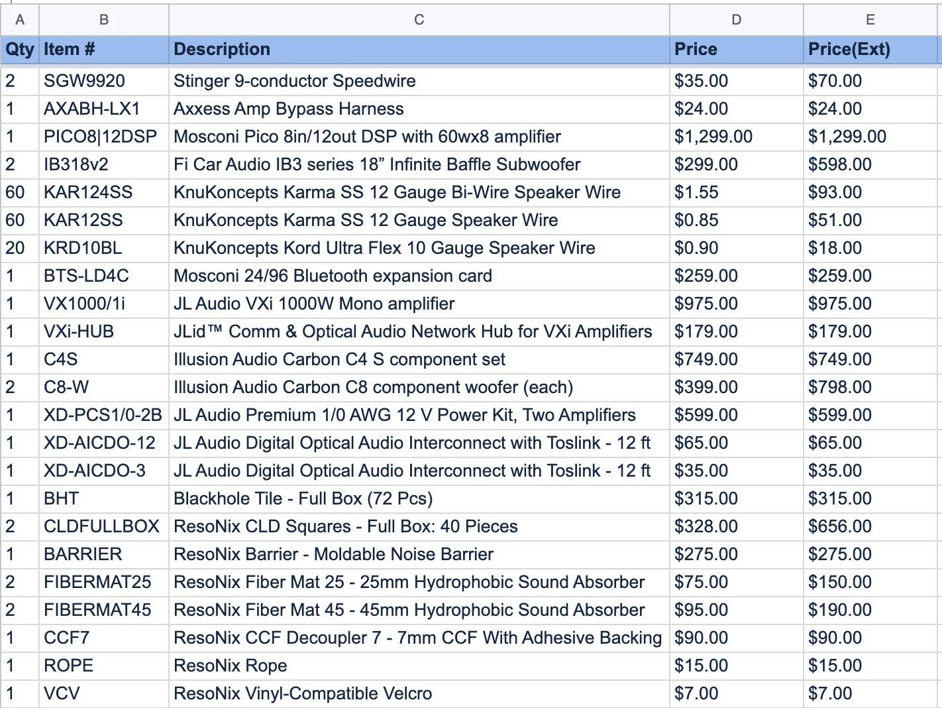The image size is (942, 708).
Task: Select column C header
Action: pos(419,20)
